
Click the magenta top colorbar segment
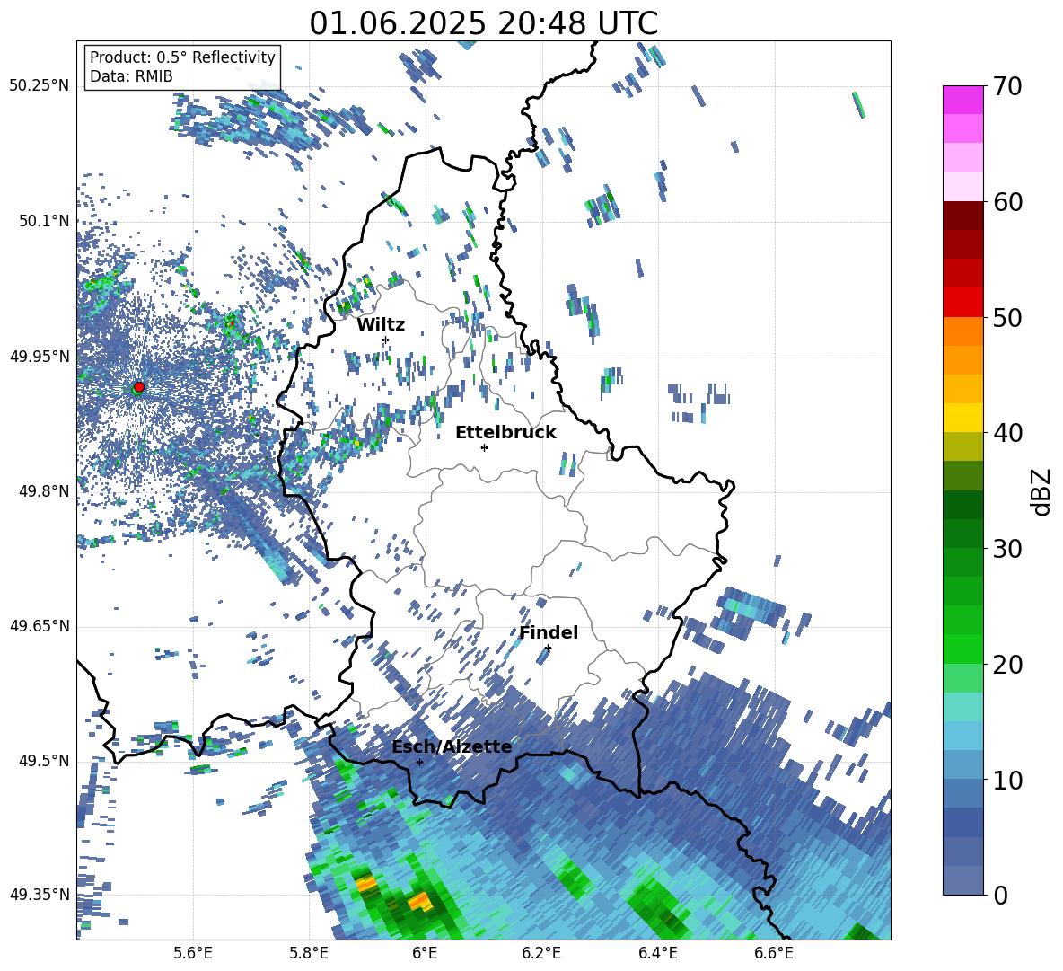click(x=962, y=100)
